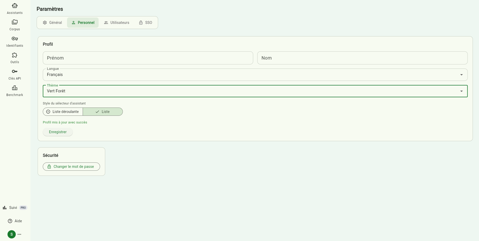Open the Outils puzzle icon

(14, 55)
